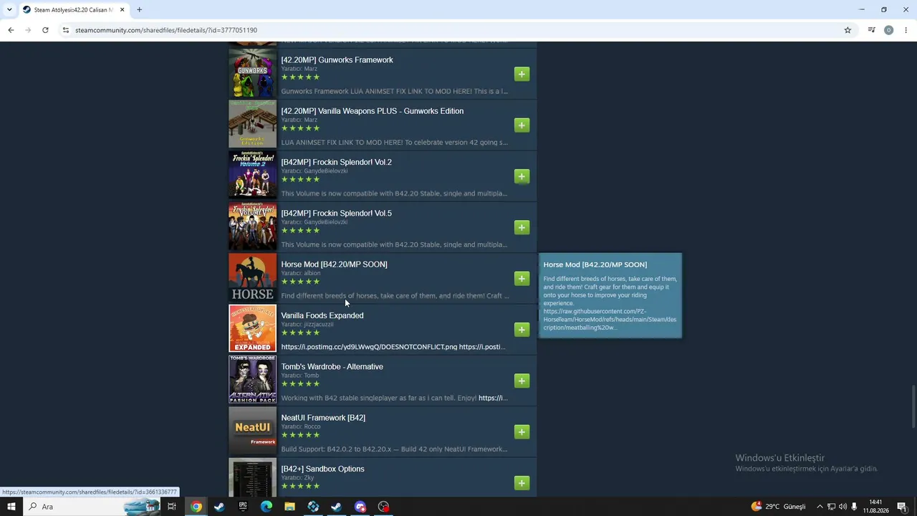Add NeatUI Framework with plus button
The image size is (917, 516).
point(522,431)
